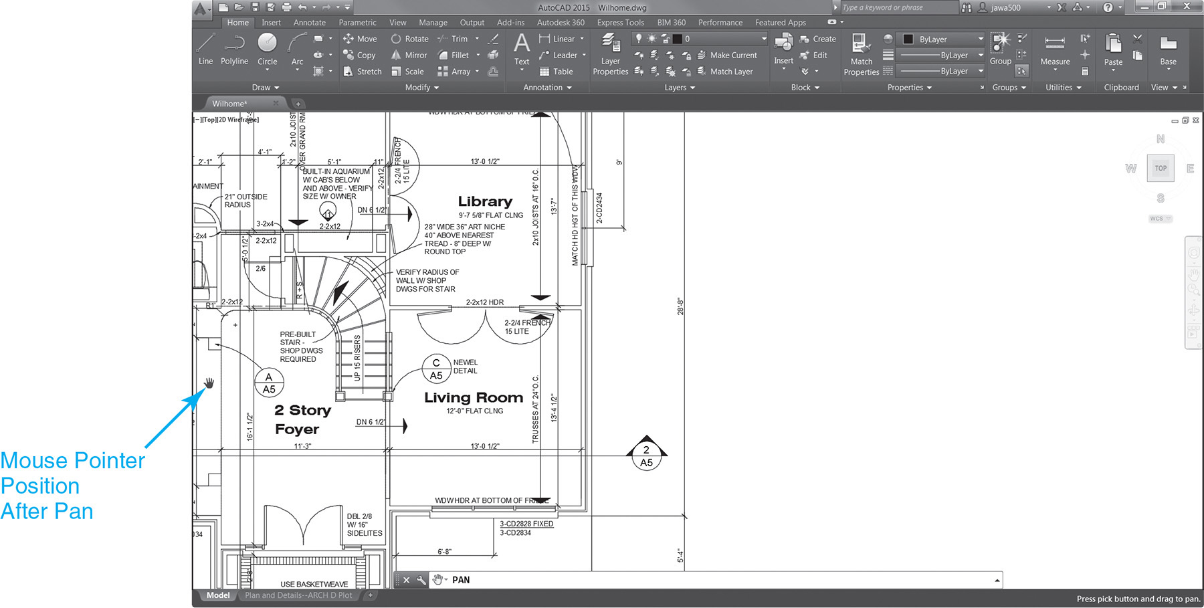Image resolution: width=1204 pixels, height=608 pixels.
Task: Select the Line drawing tool
Action: pos(205,49)
